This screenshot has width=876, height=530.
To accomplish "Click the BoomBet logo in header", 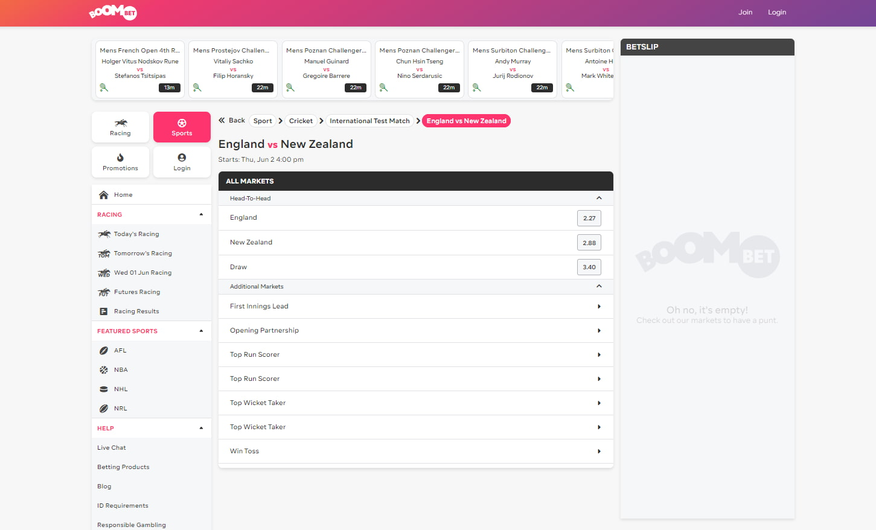I will point(113,12).
